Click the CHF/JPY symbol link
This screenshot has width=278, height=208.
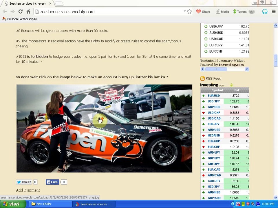click(214, 164)
